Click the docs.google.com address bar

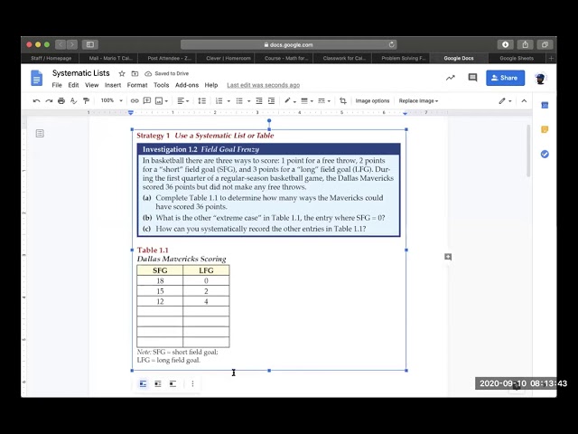coord(288,44)
